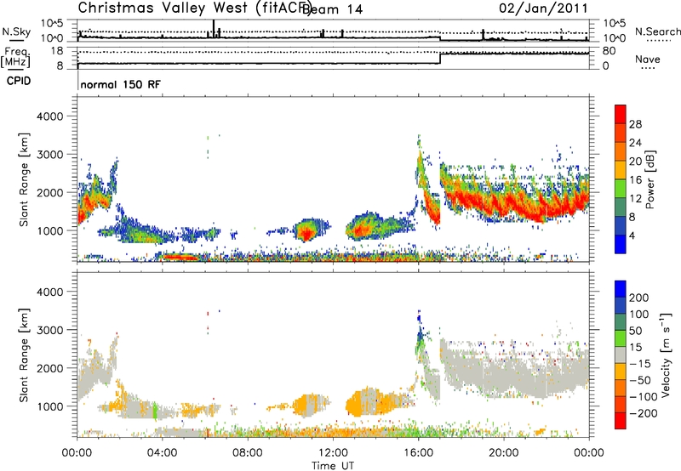The height and width of the screenshot is (471, 681).
Task: Click the red echo blob near 10:45 UT in power panel
Action: click(306, 233)
